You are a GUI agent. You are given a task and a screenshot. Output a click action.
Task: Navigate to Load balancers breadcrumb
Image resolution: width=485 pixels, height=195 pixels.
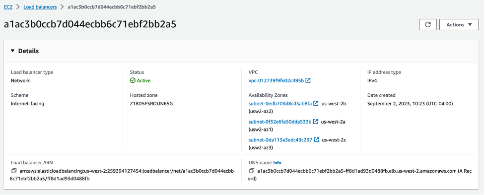(x=40, y=7)
